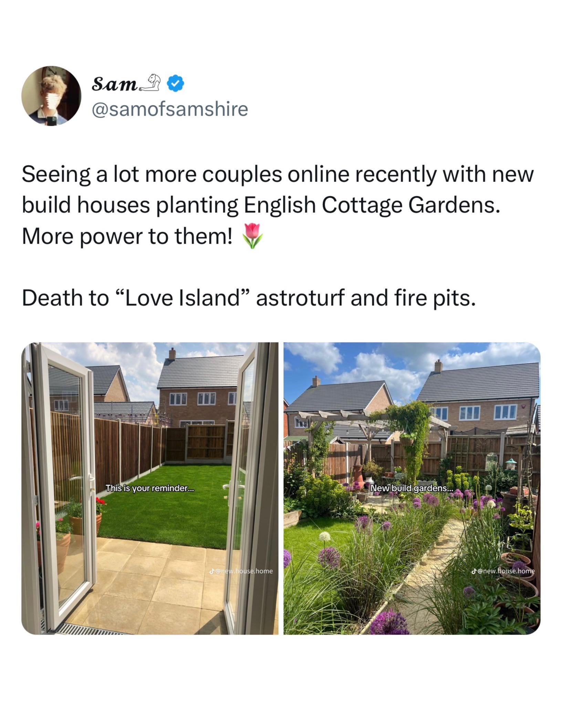Open the @samofsamshire handle link

click(170, 109)
